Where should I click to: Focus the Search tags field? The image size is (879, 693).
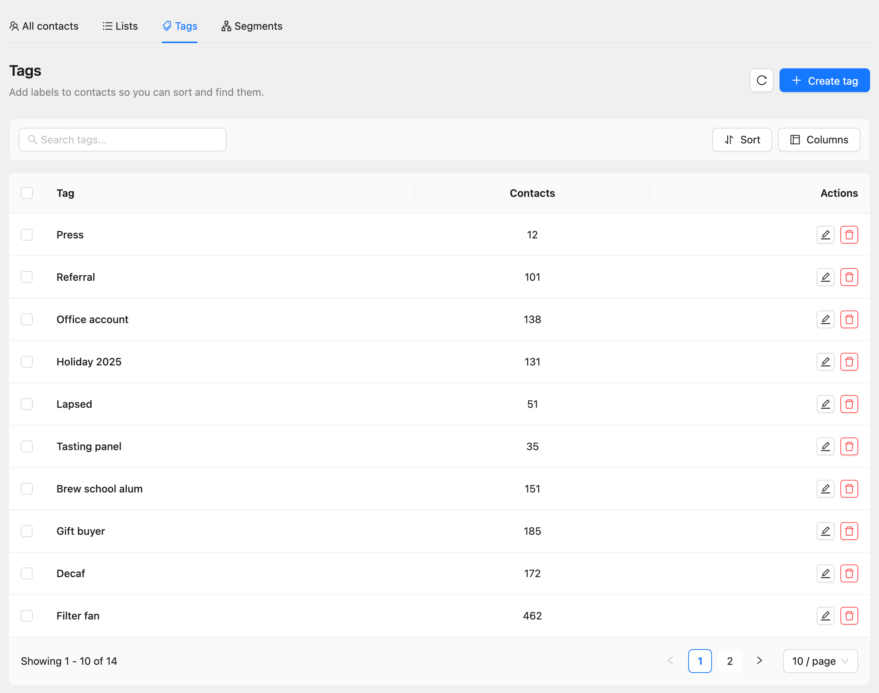coord(122,140)
